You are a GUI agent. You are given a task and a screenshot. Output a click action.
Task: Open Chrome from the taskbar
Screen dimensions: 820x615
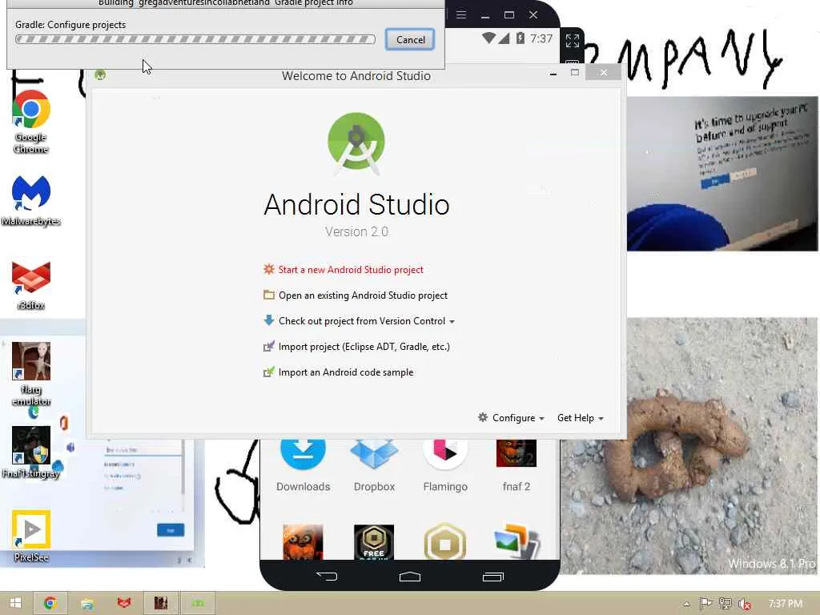tap(50, 604)
